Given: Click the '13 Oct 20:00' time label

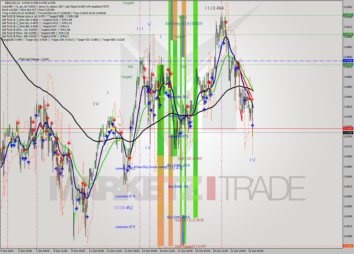Looking at the screenshot, I should (x=132, y=251).
